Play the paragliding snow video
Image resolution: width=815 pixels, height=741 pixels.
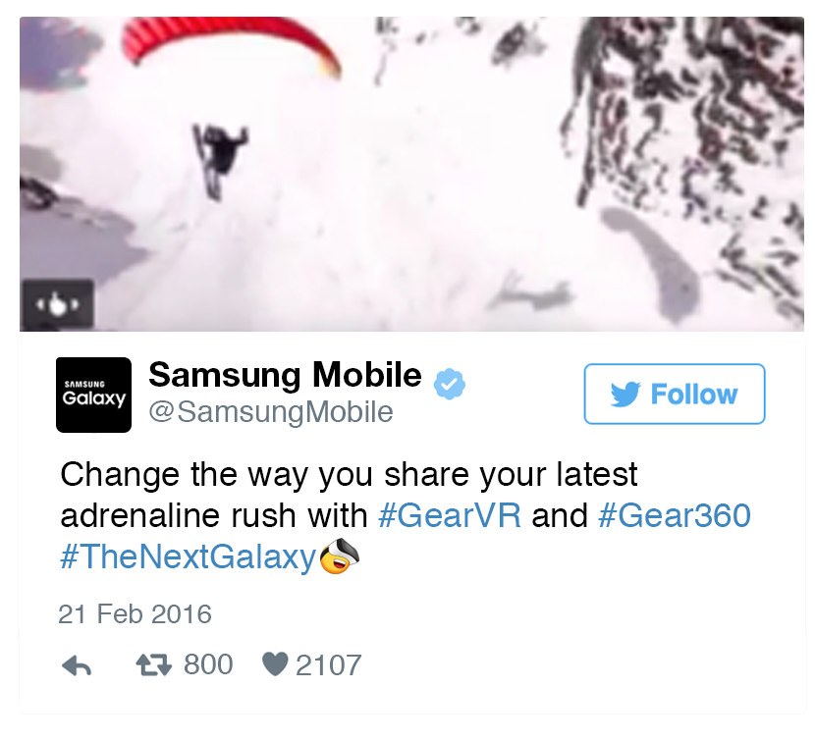411,174
